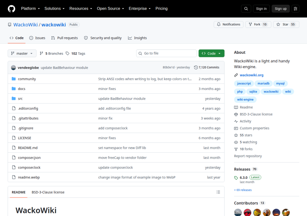Open the Insights tab
307x216 pixels.
click(x=137, y=38)
